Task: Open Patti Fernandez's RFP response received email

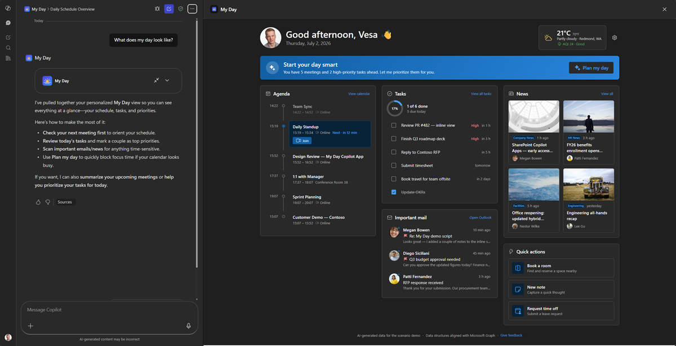Action: [x=439, y=282]
